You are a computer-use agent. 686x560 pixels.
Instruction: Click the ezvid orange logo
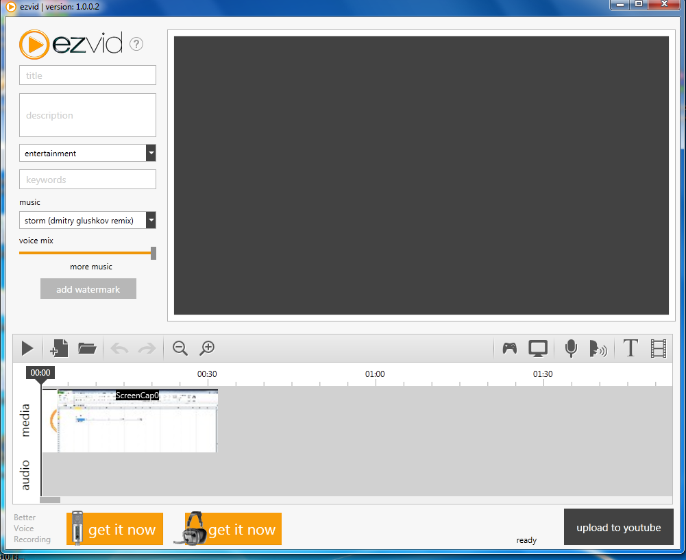[x=34, y=44]
